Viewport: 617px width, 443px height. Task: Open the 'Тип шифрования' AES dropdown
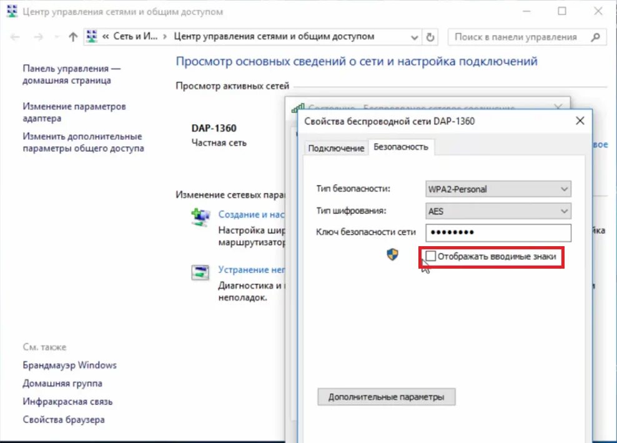coord(498,211)
